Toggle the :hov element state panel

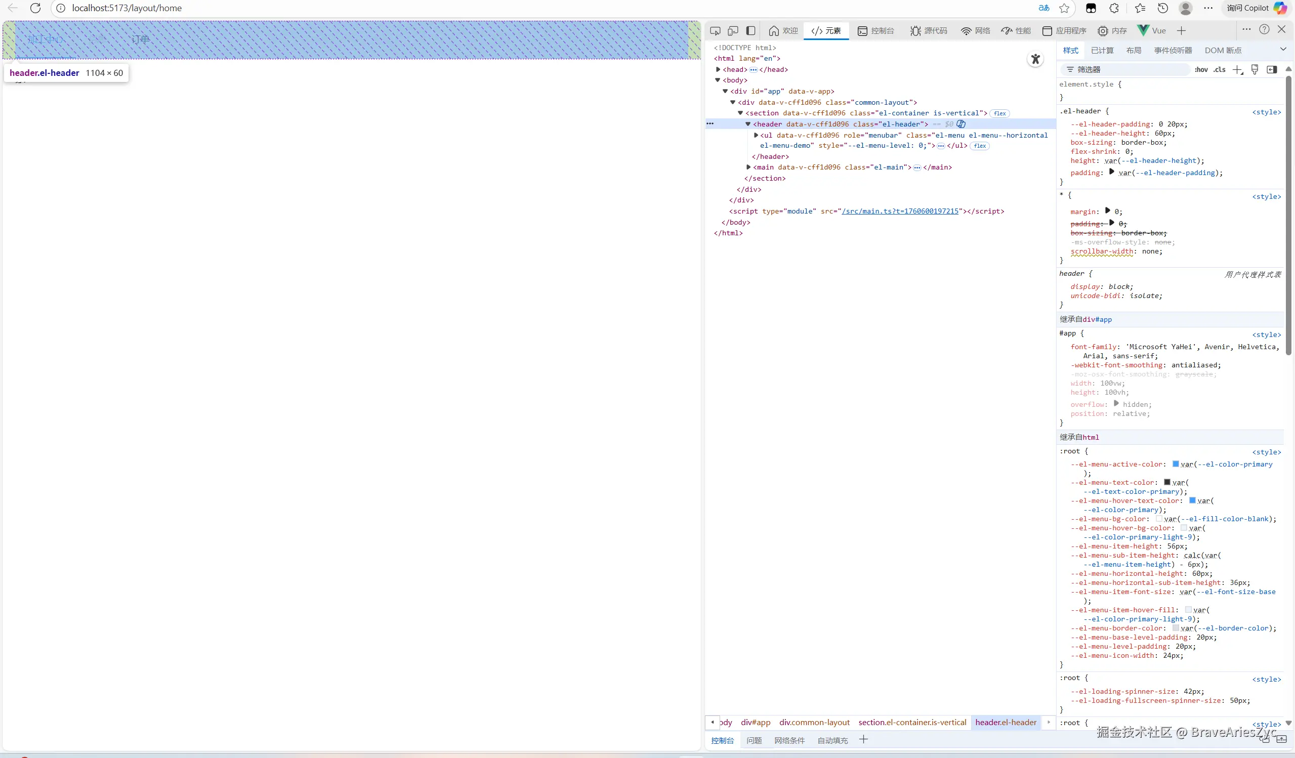1201,70
